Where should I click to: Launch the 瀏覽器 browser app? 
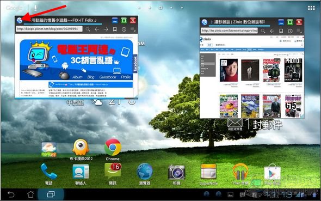pos(145,174)
